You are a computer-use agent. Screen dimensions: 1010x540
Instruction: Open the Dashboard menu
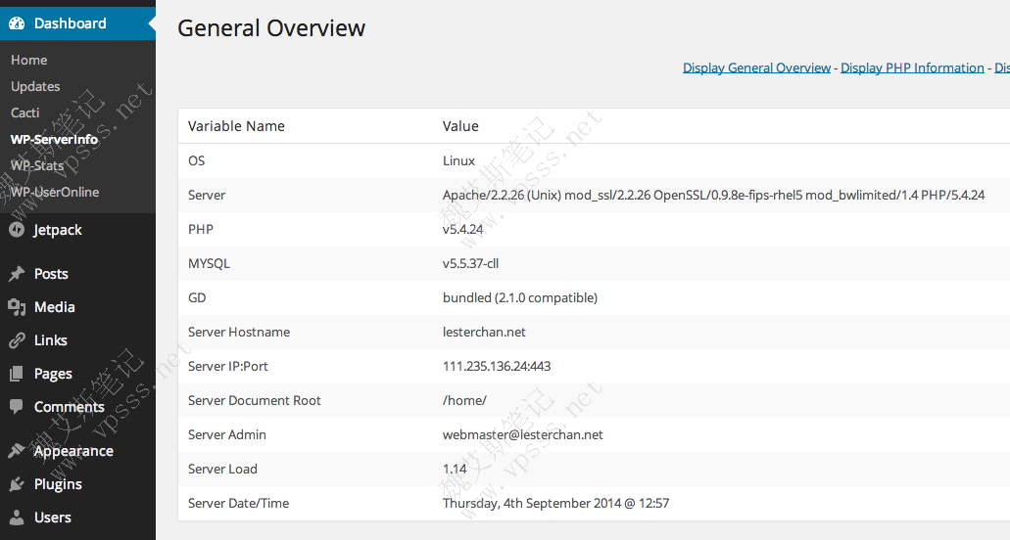click(x=78, y=23)
